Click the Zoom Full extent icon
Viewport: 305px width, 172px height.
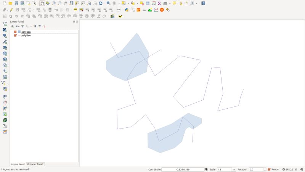(x=71, y=3)
